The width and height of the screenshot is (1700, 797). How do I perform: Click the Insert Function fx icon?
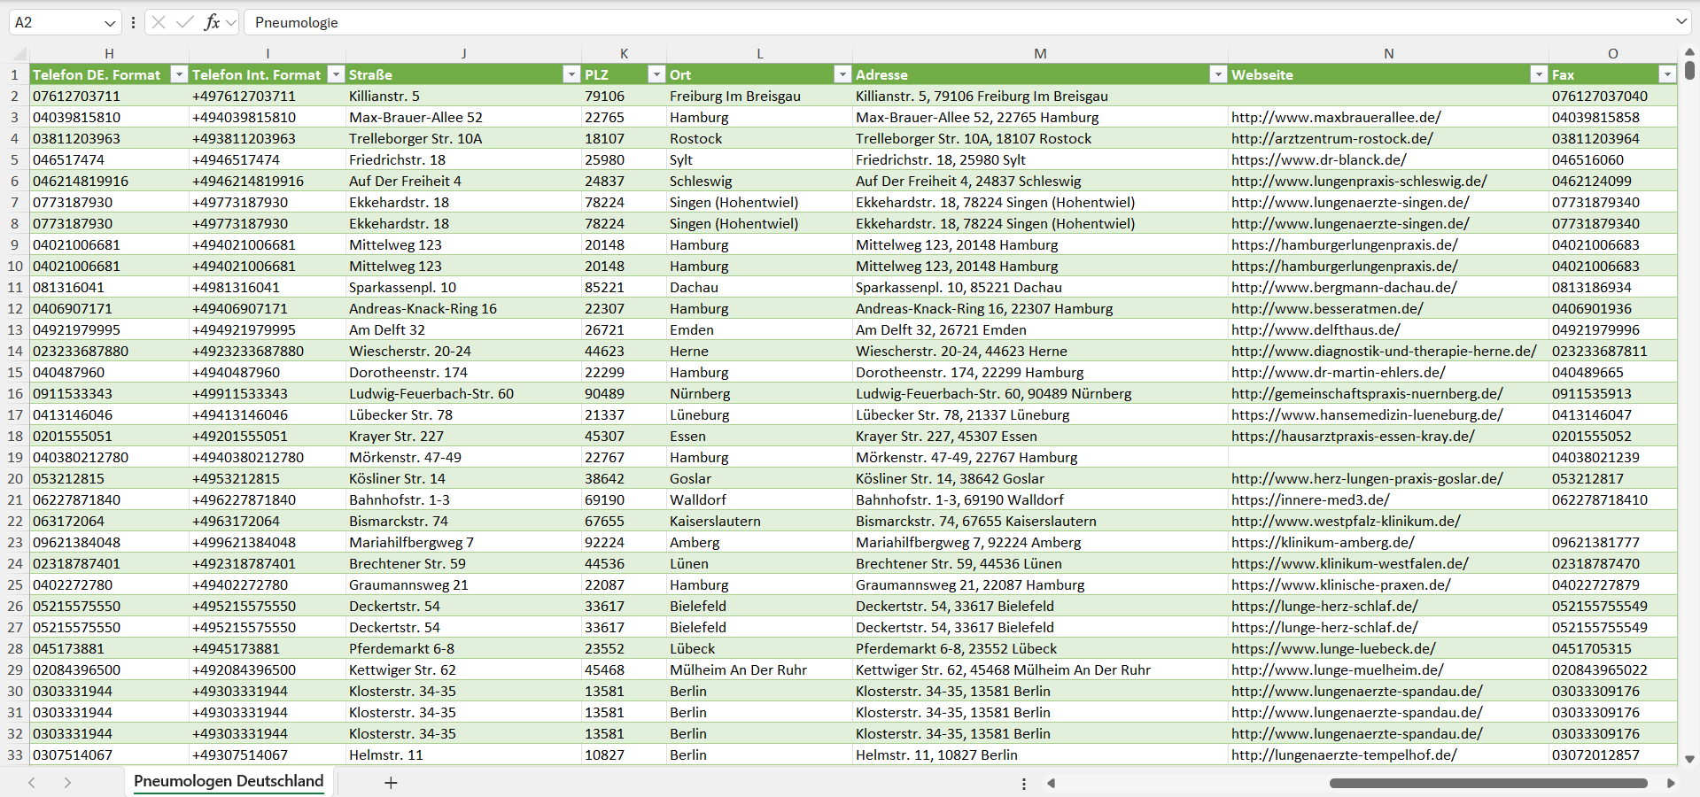click(x=212, y=22)
